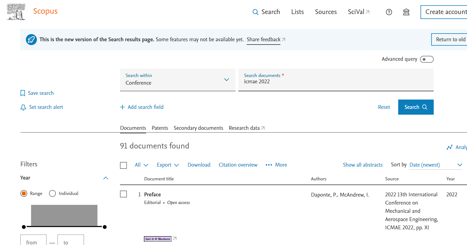The image size is (467, 245).
Task: Switch to the Patents tab
Action: (160, 128)
